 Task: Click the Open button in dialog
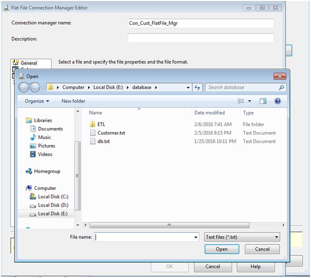click(222, 249)
